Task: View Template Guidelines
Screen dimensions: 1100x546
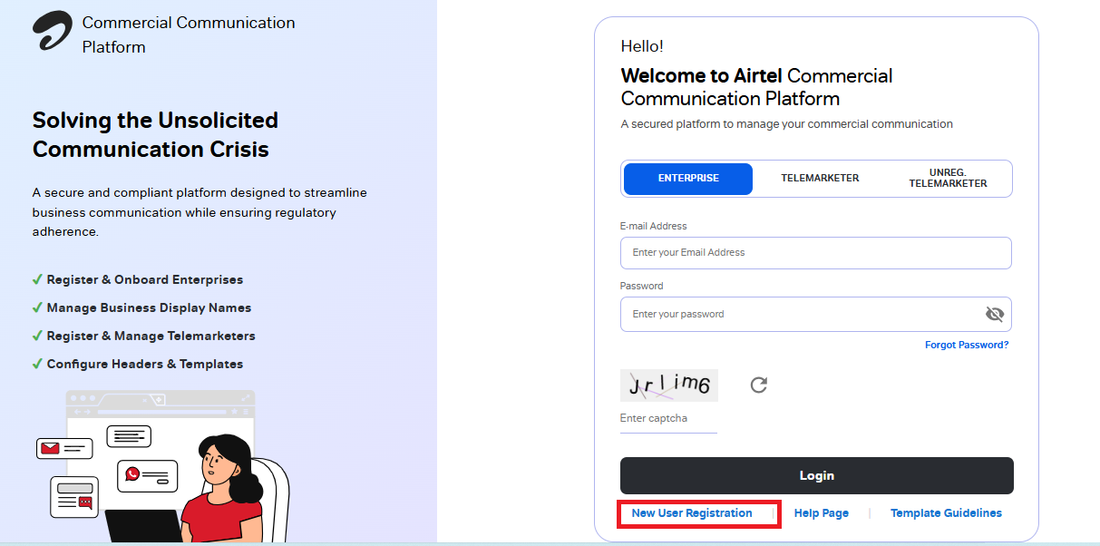Action: point(946,512)
